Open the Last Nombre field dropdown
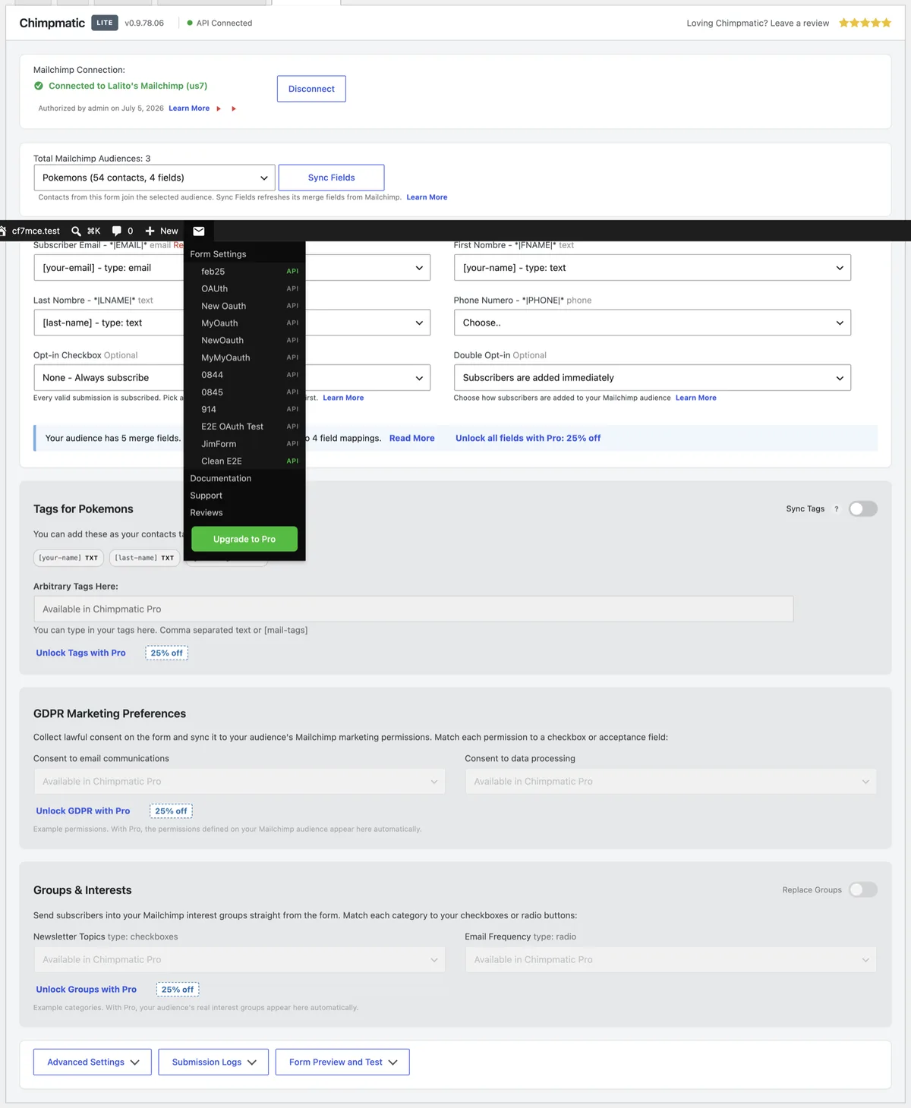 [x=232, y=323]
